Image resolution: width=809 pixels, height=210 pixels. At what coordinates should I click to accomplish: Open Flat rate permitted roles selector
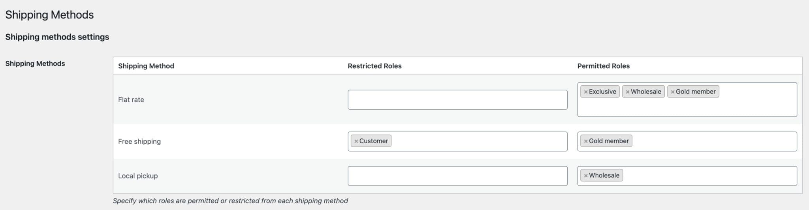click(x=687, y=99)
